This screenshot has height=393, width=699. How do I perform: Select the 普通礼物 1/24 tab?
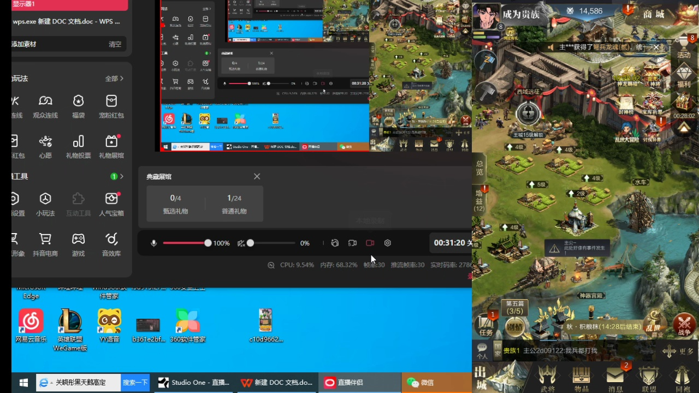click(234, 204)
